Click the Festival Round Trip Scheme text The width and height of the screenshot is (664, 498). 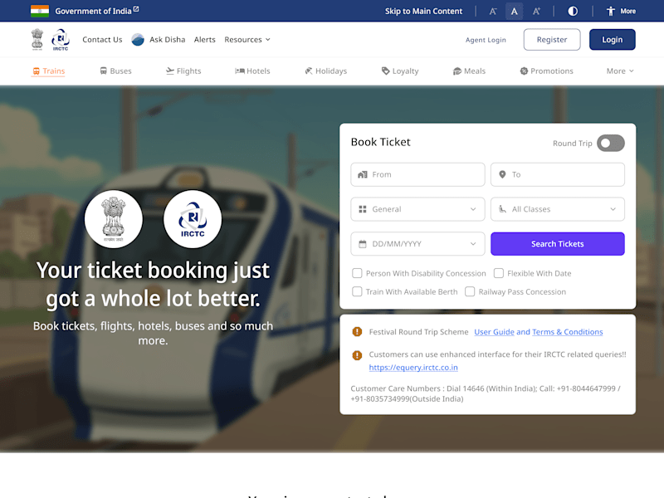point(418,332)
